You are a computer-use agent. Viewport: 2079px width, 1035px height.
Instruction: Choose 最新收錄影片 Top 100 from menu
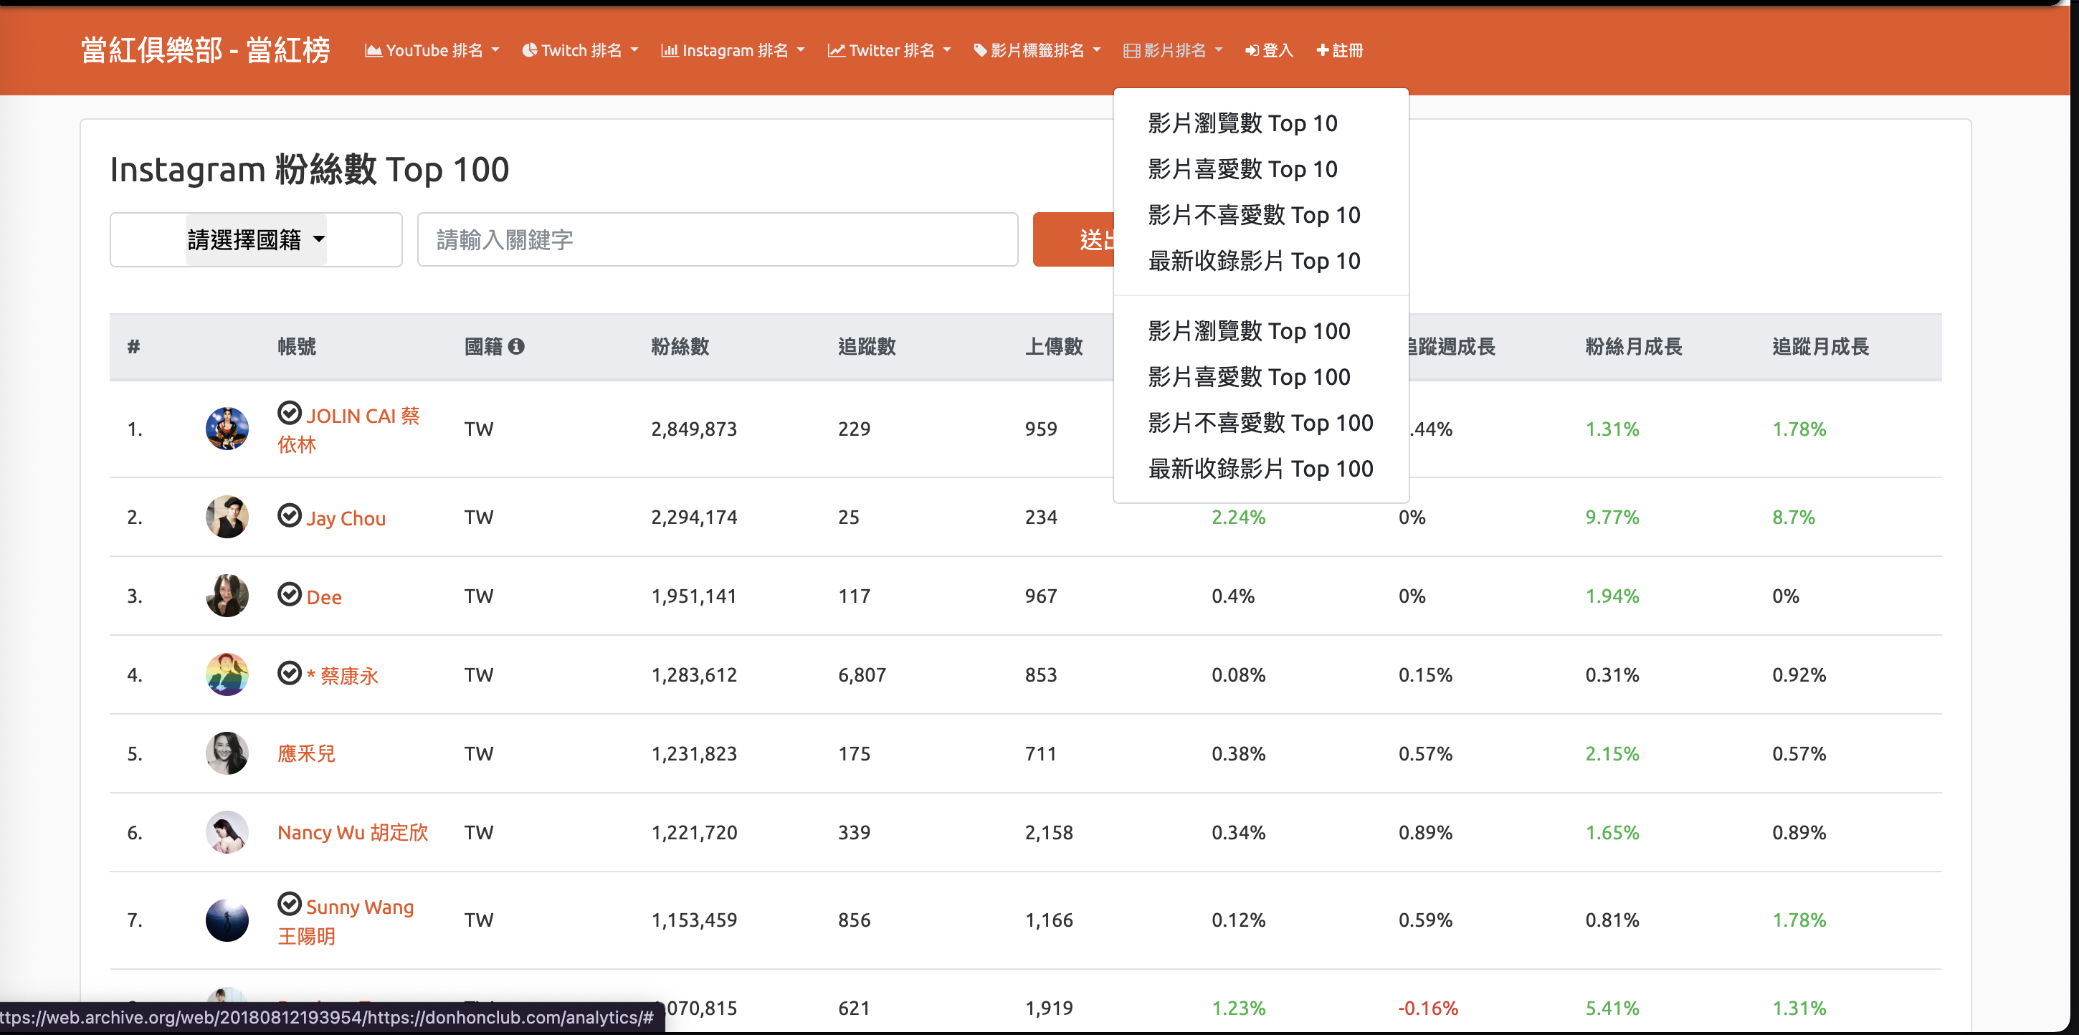(x=1260, y=469)
